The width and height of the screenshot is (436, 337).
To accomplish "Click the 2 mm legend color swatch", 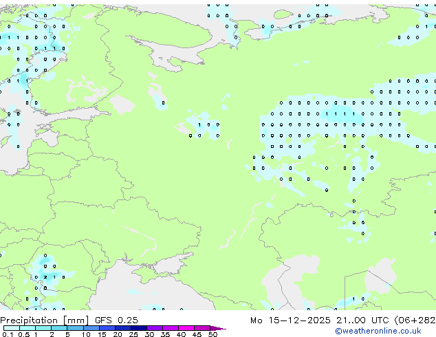I will click(58, 328).
